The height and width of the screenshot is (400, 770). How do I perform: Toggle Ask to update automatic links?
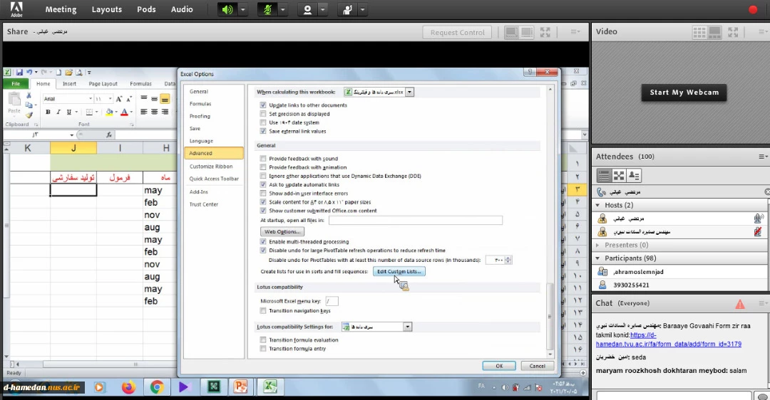point(263,184)
